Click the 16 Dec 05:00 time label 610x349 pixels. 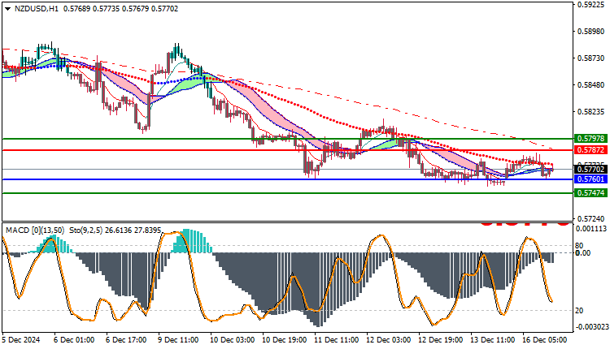545,340
